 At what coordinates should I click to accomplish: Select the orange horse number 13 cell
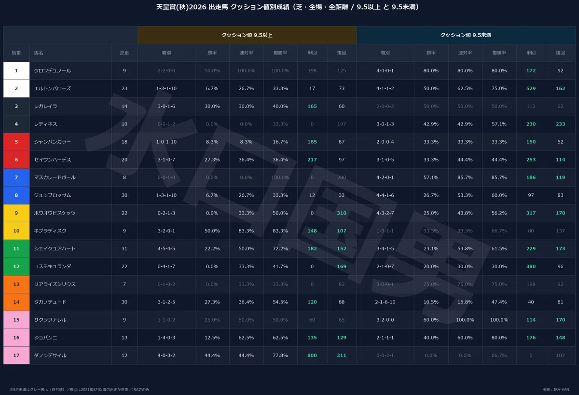coord(16,285)
